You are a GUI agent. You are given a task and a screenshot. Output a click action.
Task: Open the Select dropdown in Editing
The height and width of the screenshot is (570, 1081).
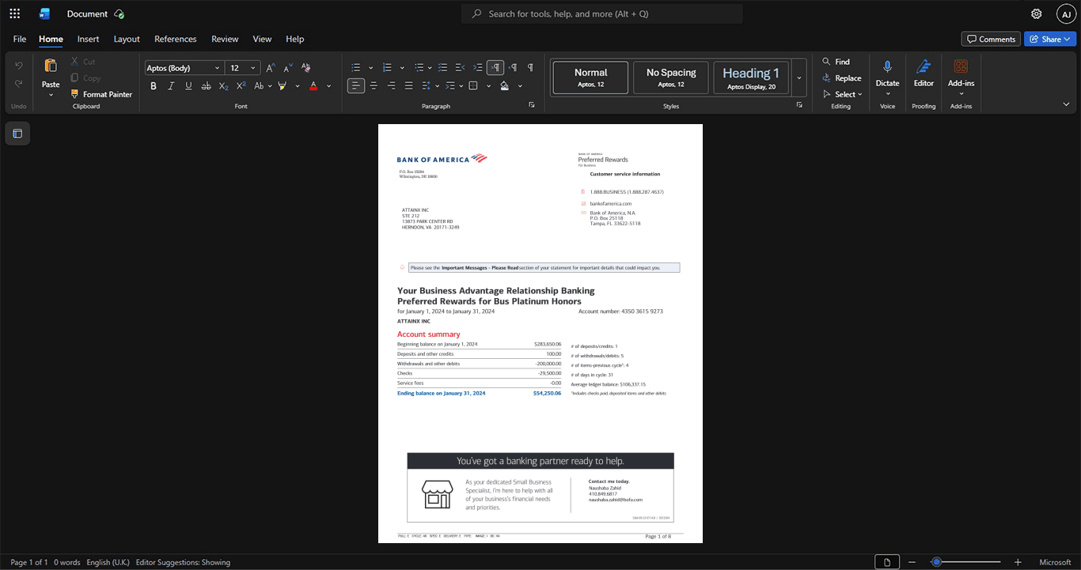pos(842,95)
